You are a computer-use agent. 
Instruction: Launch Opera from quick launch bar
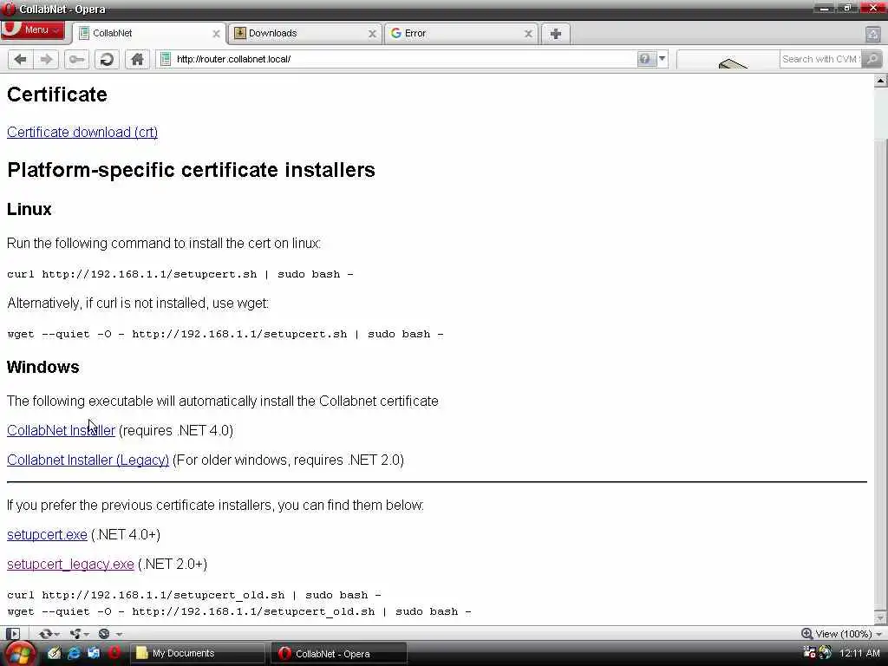coord(114,653)
